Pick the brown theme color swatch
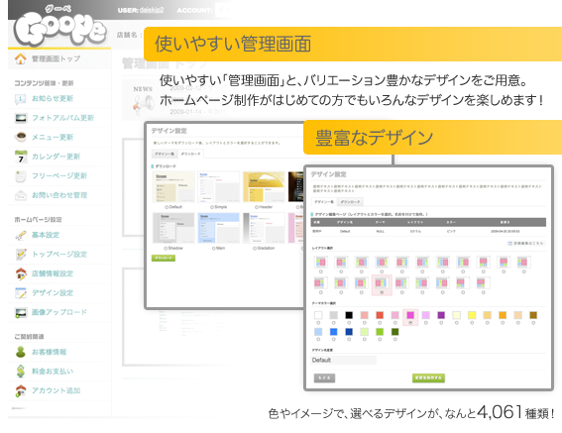The height and width of the screenshot is (433, 562). (533, 315)
